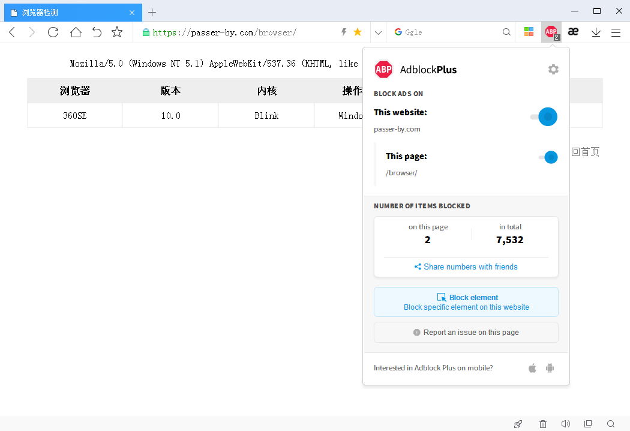Toggle the yellow bookmark star in address bar
Viewport: 630px width, 431px height.
(x=358, y=32)
